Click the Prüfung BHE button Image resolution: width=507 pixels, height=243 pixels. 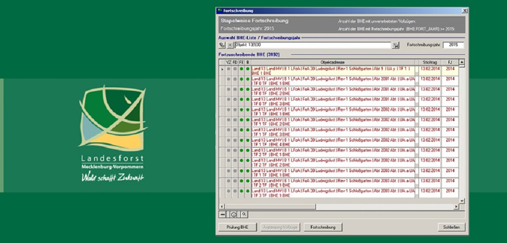click(237, 227)
